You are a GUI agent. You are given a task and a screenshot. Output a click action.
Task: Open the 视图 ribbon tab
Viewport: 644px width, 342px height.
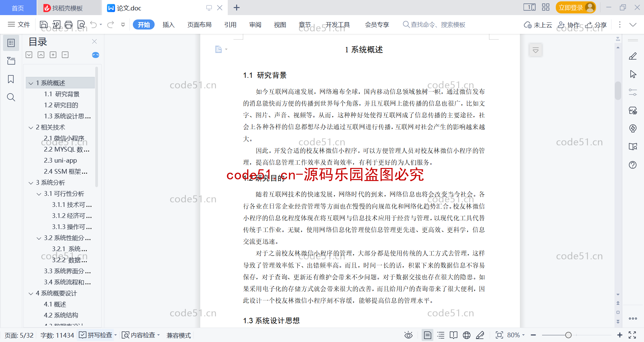pos(280,24)
